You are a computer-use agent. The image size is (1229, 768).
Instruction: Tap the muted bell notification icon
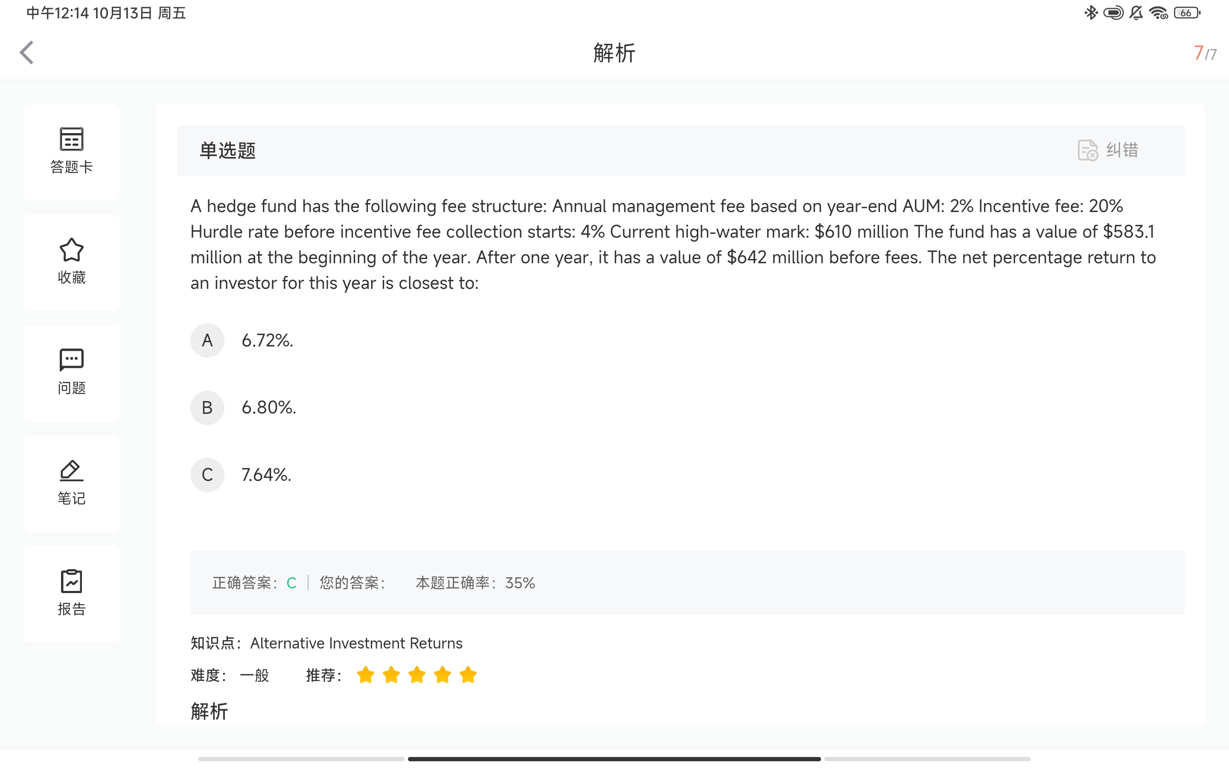tap(1136, 13)
